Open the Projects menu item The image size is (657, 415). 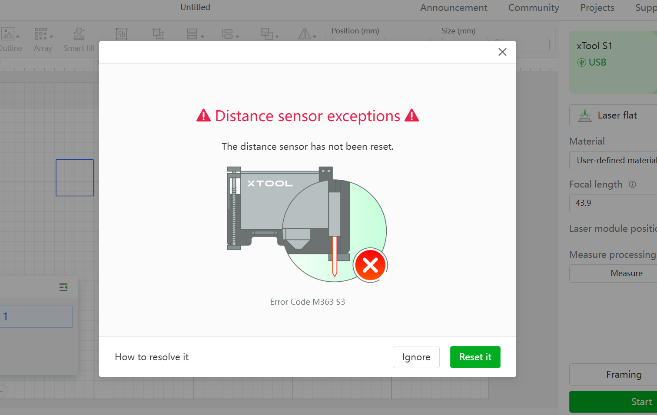click(597, 8)
